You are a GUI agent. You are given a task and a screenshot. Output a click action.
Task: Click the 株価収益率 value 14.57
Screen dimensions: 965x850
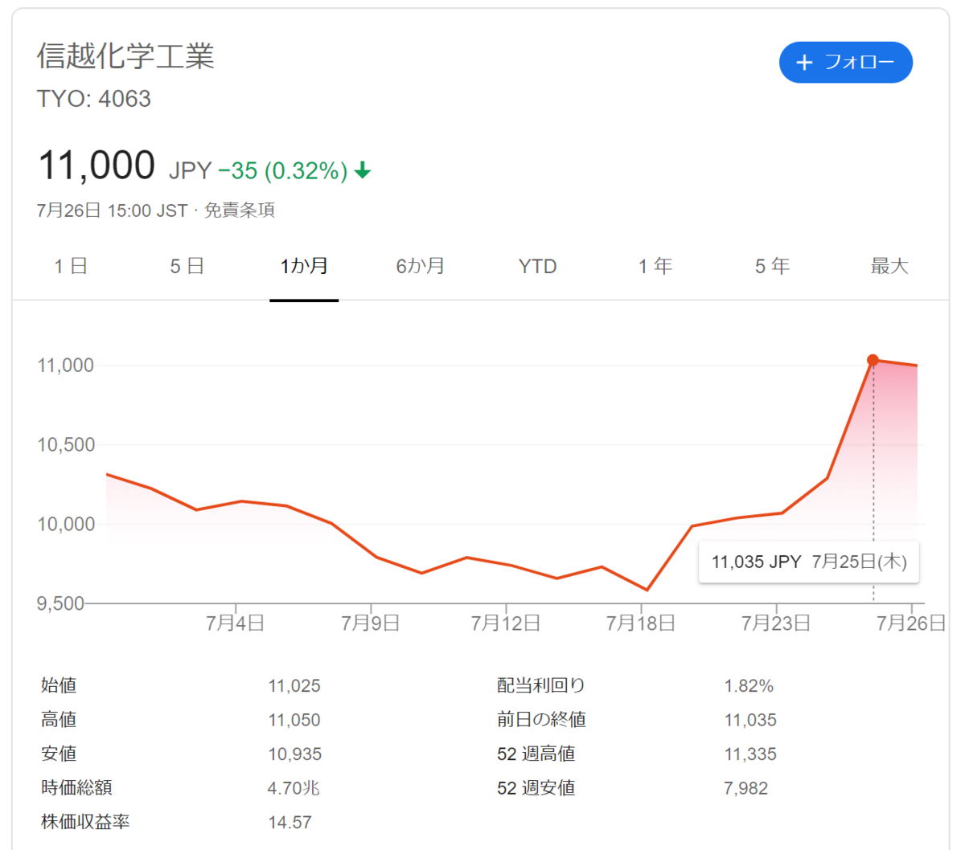click(289, 823)
